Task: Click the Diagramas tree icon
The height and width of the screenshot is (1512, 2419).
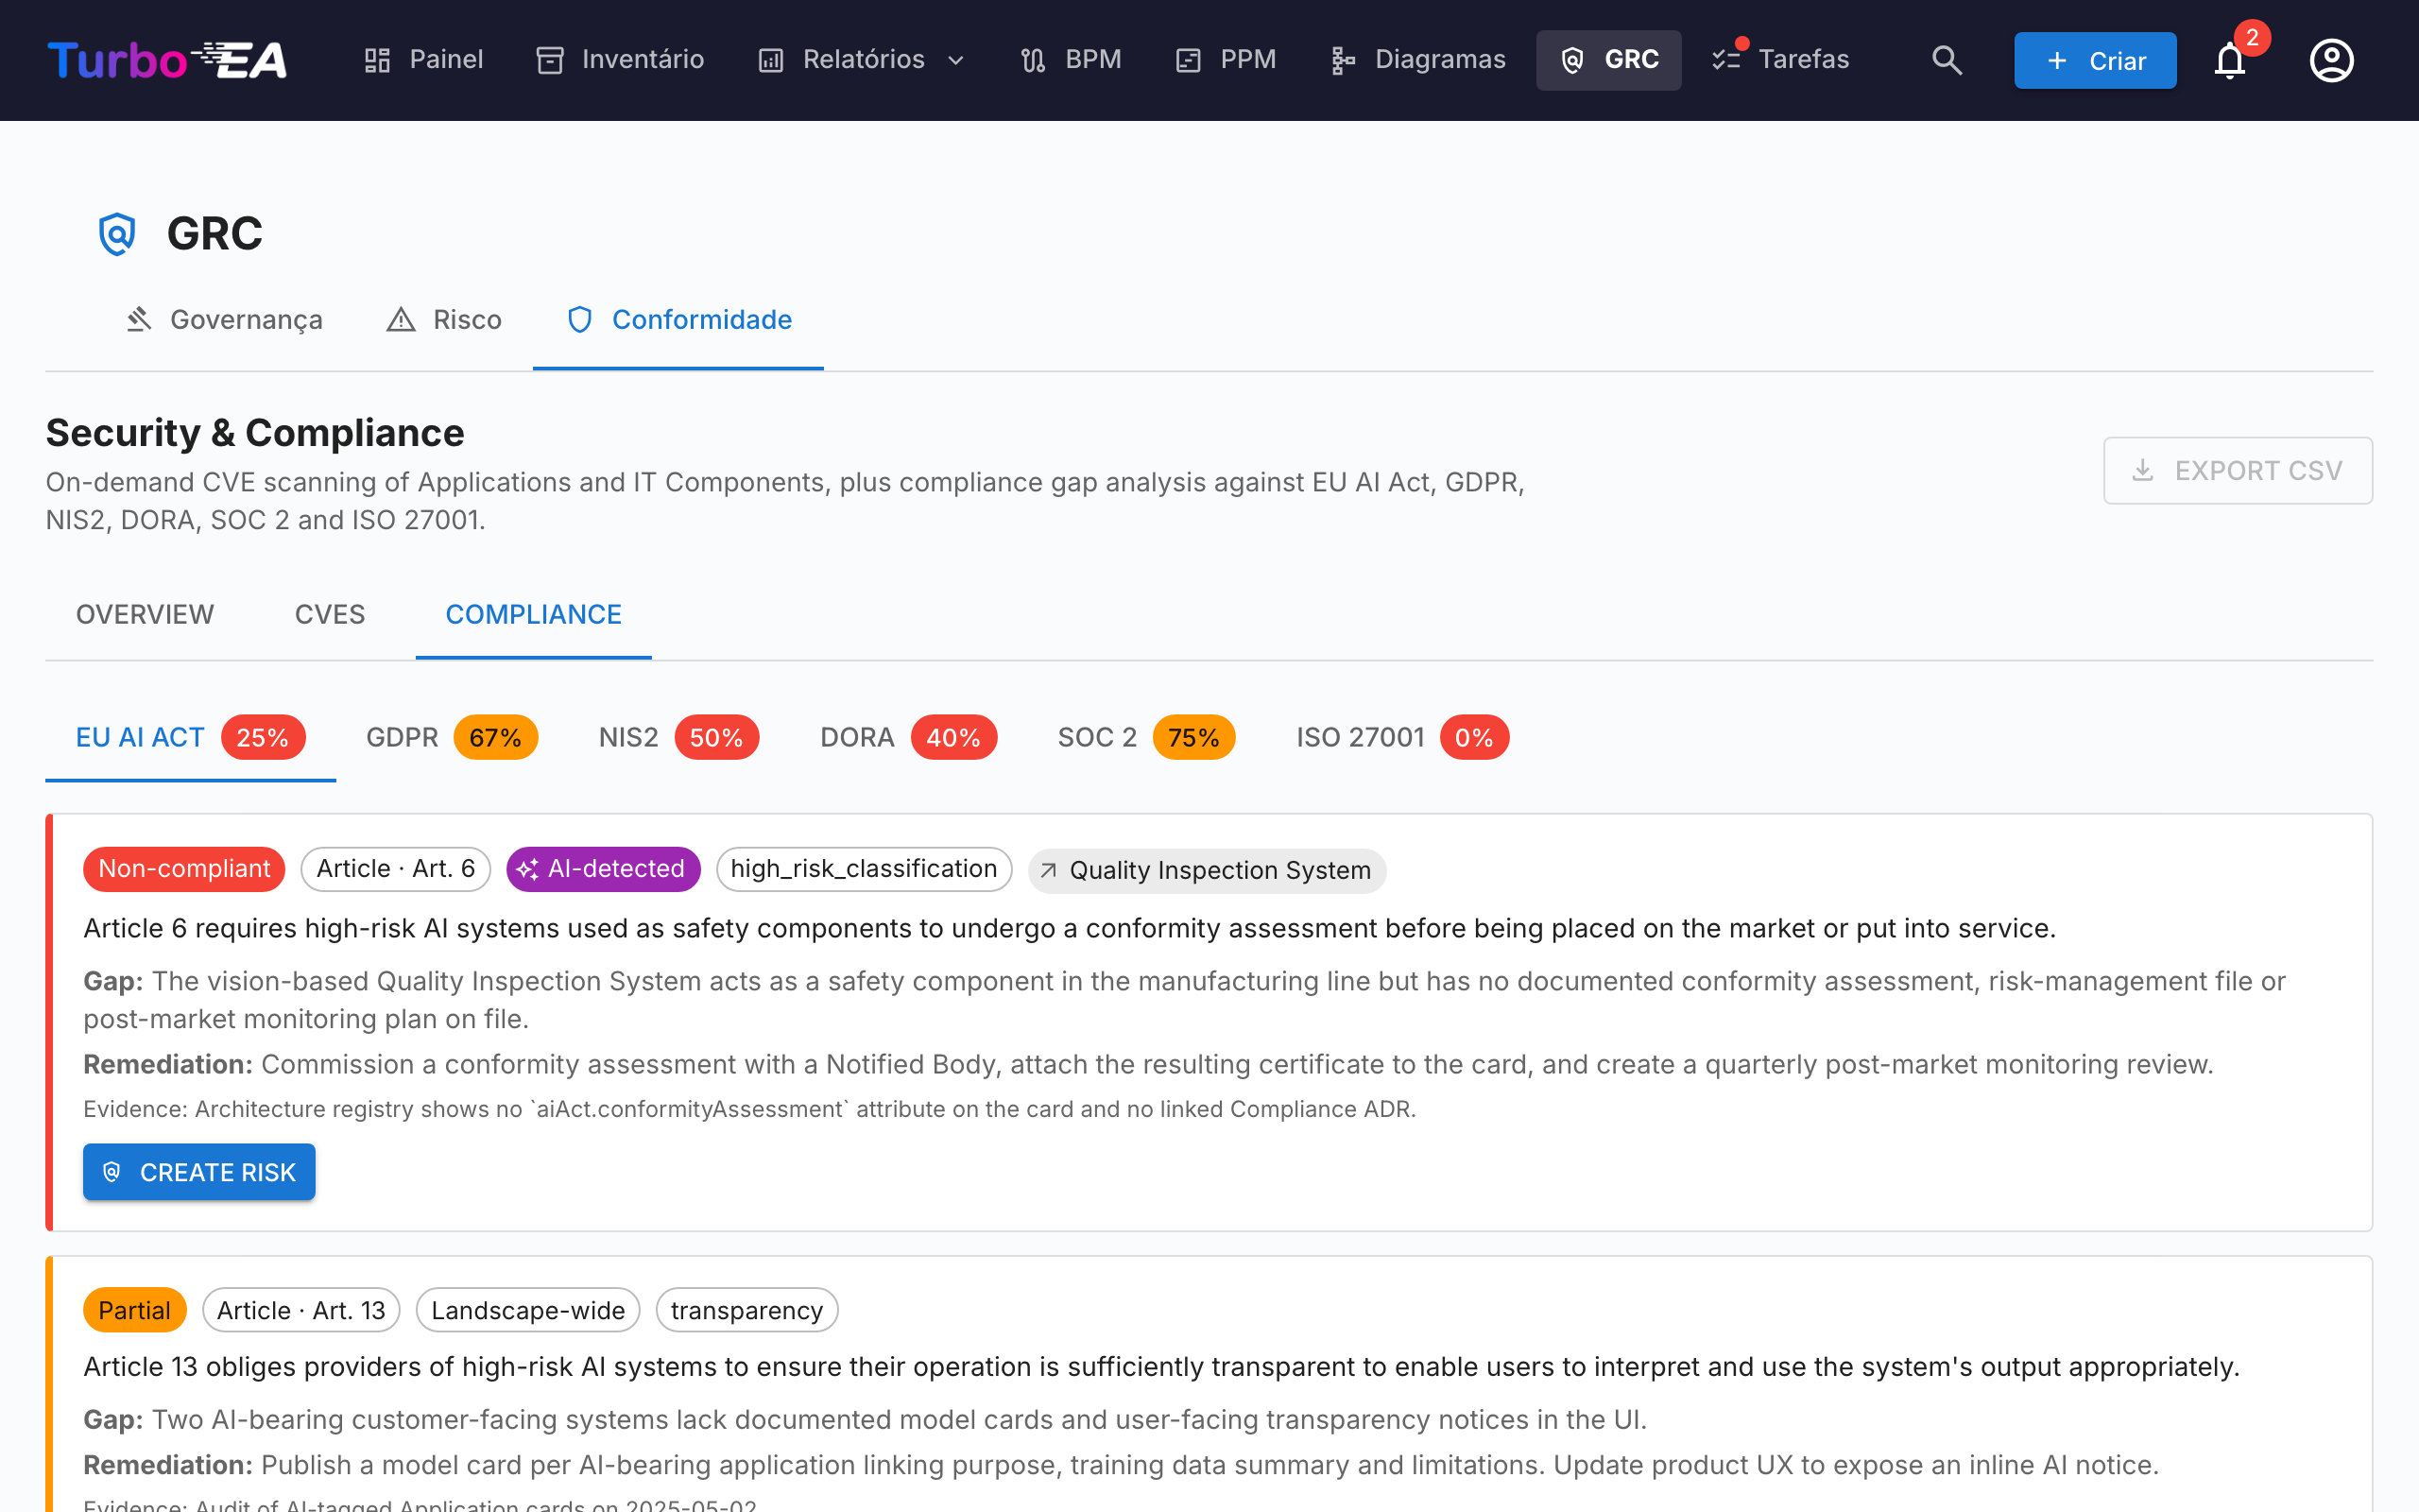Action: (x=1343, y=60)
